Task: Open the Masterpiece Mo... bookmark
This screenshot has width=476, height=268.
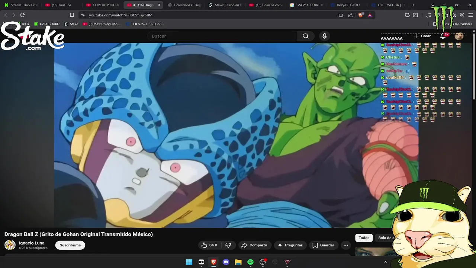Action: pos(102,24)
